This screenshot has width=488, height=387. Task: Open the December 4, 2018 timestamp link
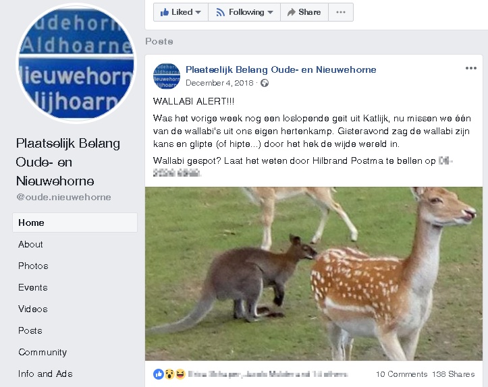tap(219, 83)
